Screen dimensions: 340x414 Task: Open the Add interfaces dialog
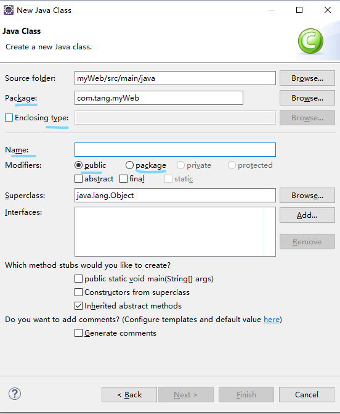point(307,215)
